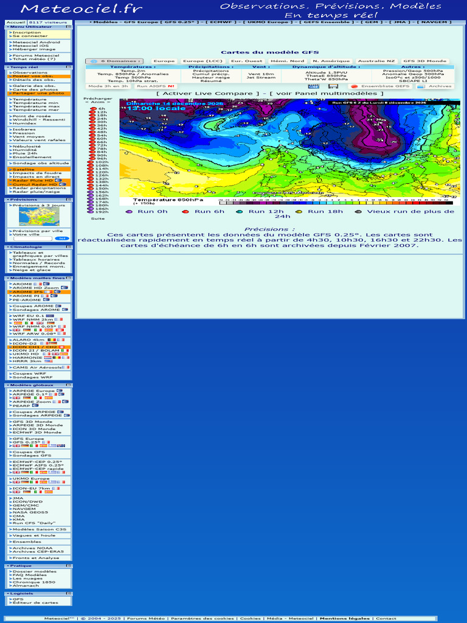This screenshot has height=623, width=467.
Task: Open Altitude 1.5PVU map
Action: [326, 73]
